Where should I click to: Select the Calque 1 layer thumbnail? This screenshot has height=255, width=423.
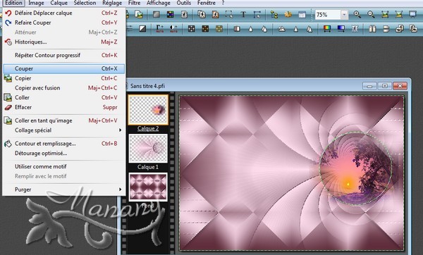148,149
